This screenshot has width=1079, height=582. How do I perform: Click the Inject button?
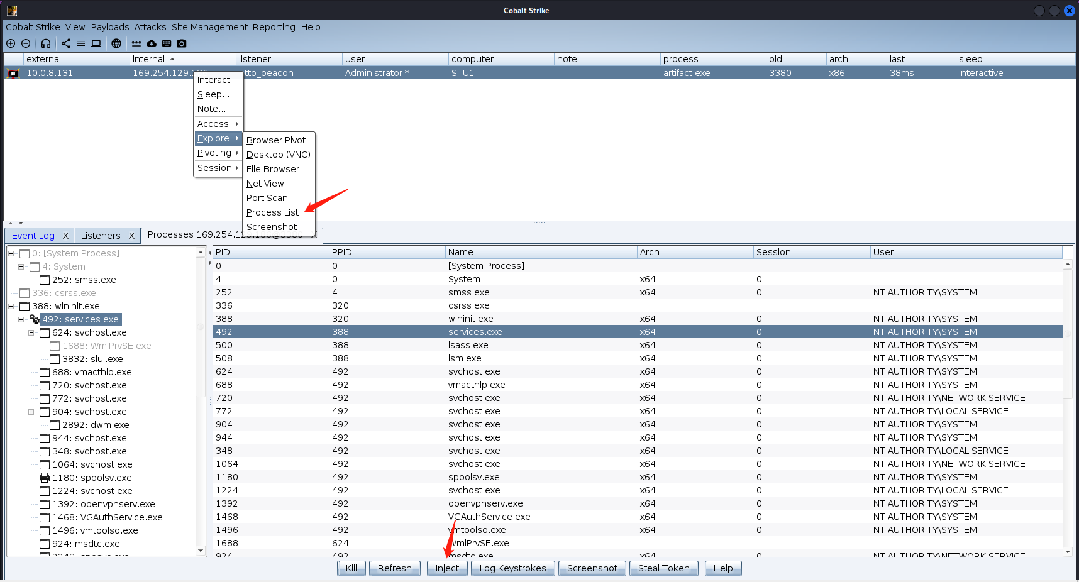(447, 568)
